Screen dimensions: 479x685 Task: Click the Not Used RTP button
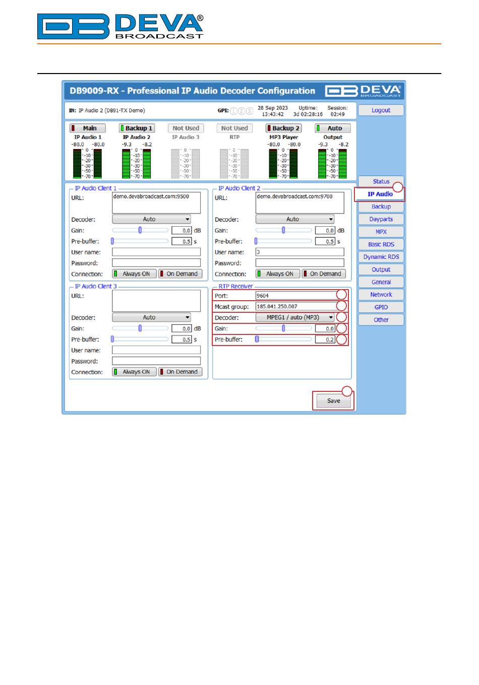pos(234,128)
